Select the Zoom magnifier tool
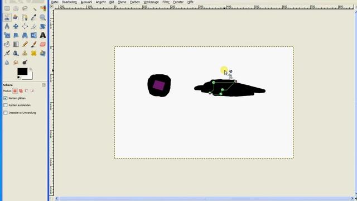The width and height of the screenshot is (357, 201). tap(42, 17)
